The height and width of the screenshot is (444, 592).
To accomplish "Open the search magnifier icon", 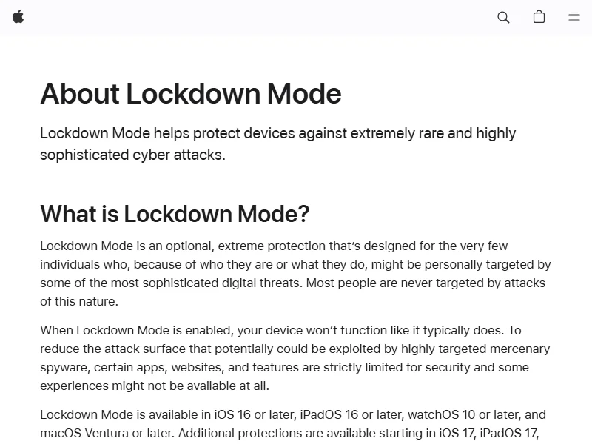I will [503, 17].
